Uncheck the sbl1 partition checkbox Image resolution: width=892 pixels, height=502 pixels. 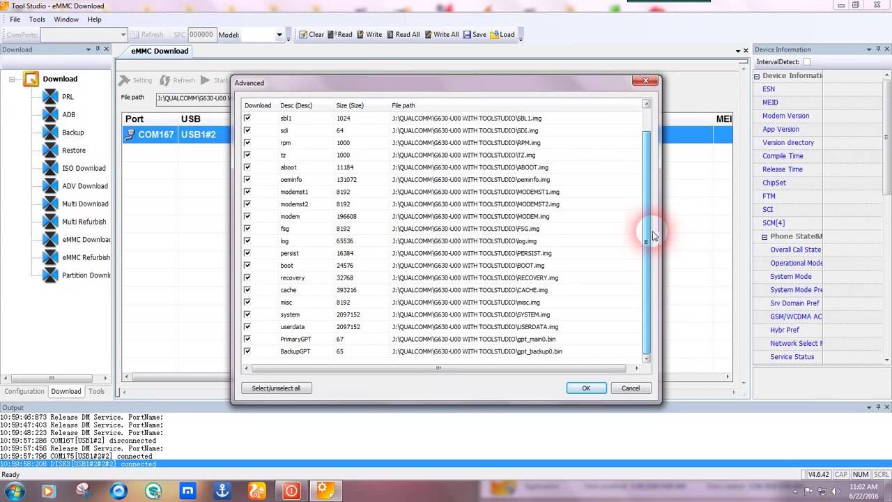click(x=247, y=119)
